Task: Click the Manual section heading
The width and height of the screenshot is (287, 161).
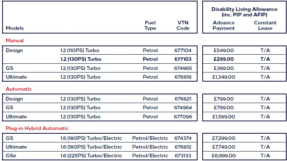Action: (x=15, y=40)
